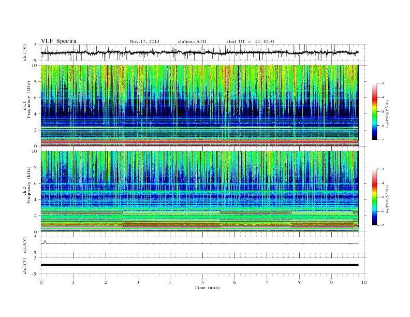
Task: Select the "ch.2 Frequency (kHz)" axis label
Action: pos(27,185)
